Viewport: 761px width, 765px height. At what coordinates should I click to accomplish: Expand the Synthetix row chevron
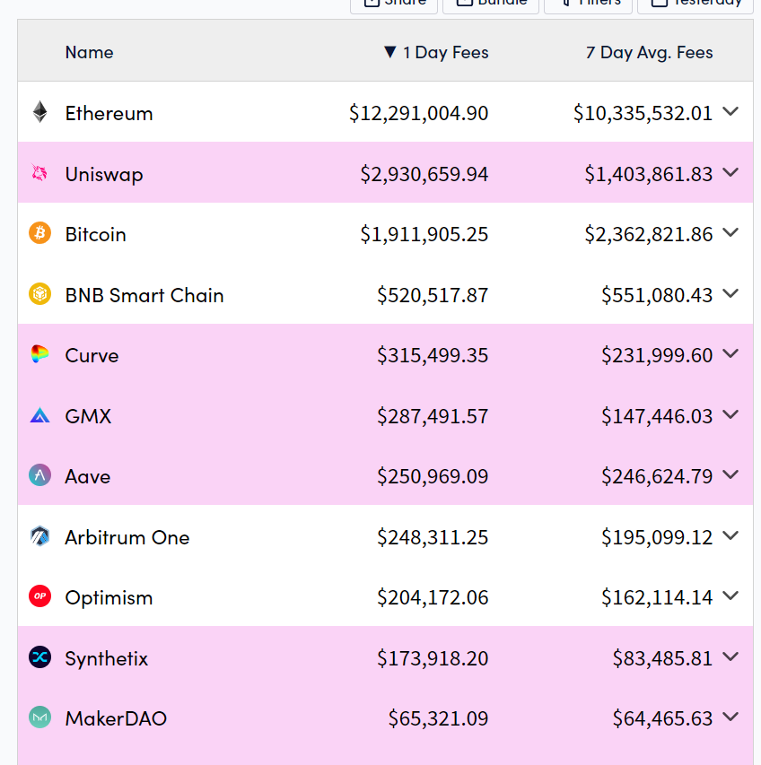[x=730, y=656]
